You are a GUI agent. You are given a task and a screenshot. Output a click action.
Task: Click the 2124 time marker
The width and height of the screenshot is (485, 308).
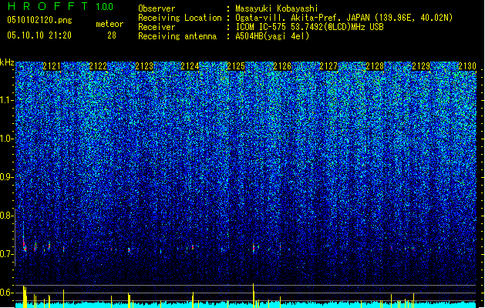(x=190, y=65)
